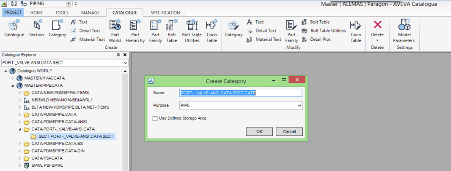Open quick access toolbar customize arrow
The width and height of the screenshot is (451, 171).
(x=76, y=4)
